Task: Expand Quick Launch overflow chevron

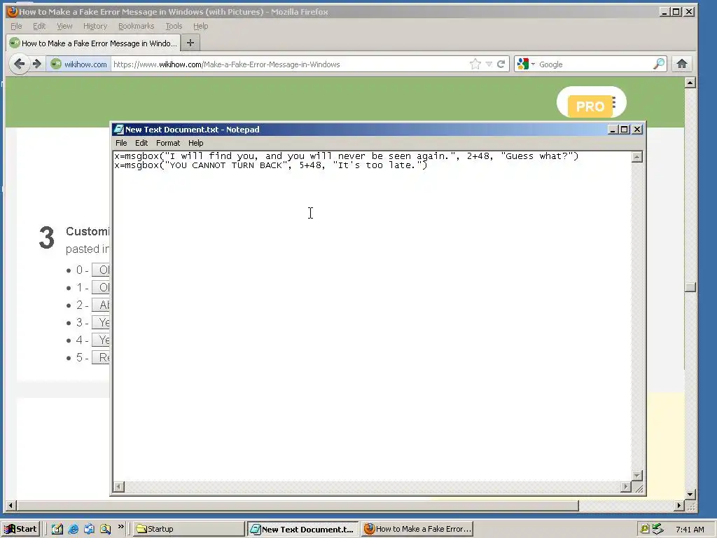Action: (120, 527)
